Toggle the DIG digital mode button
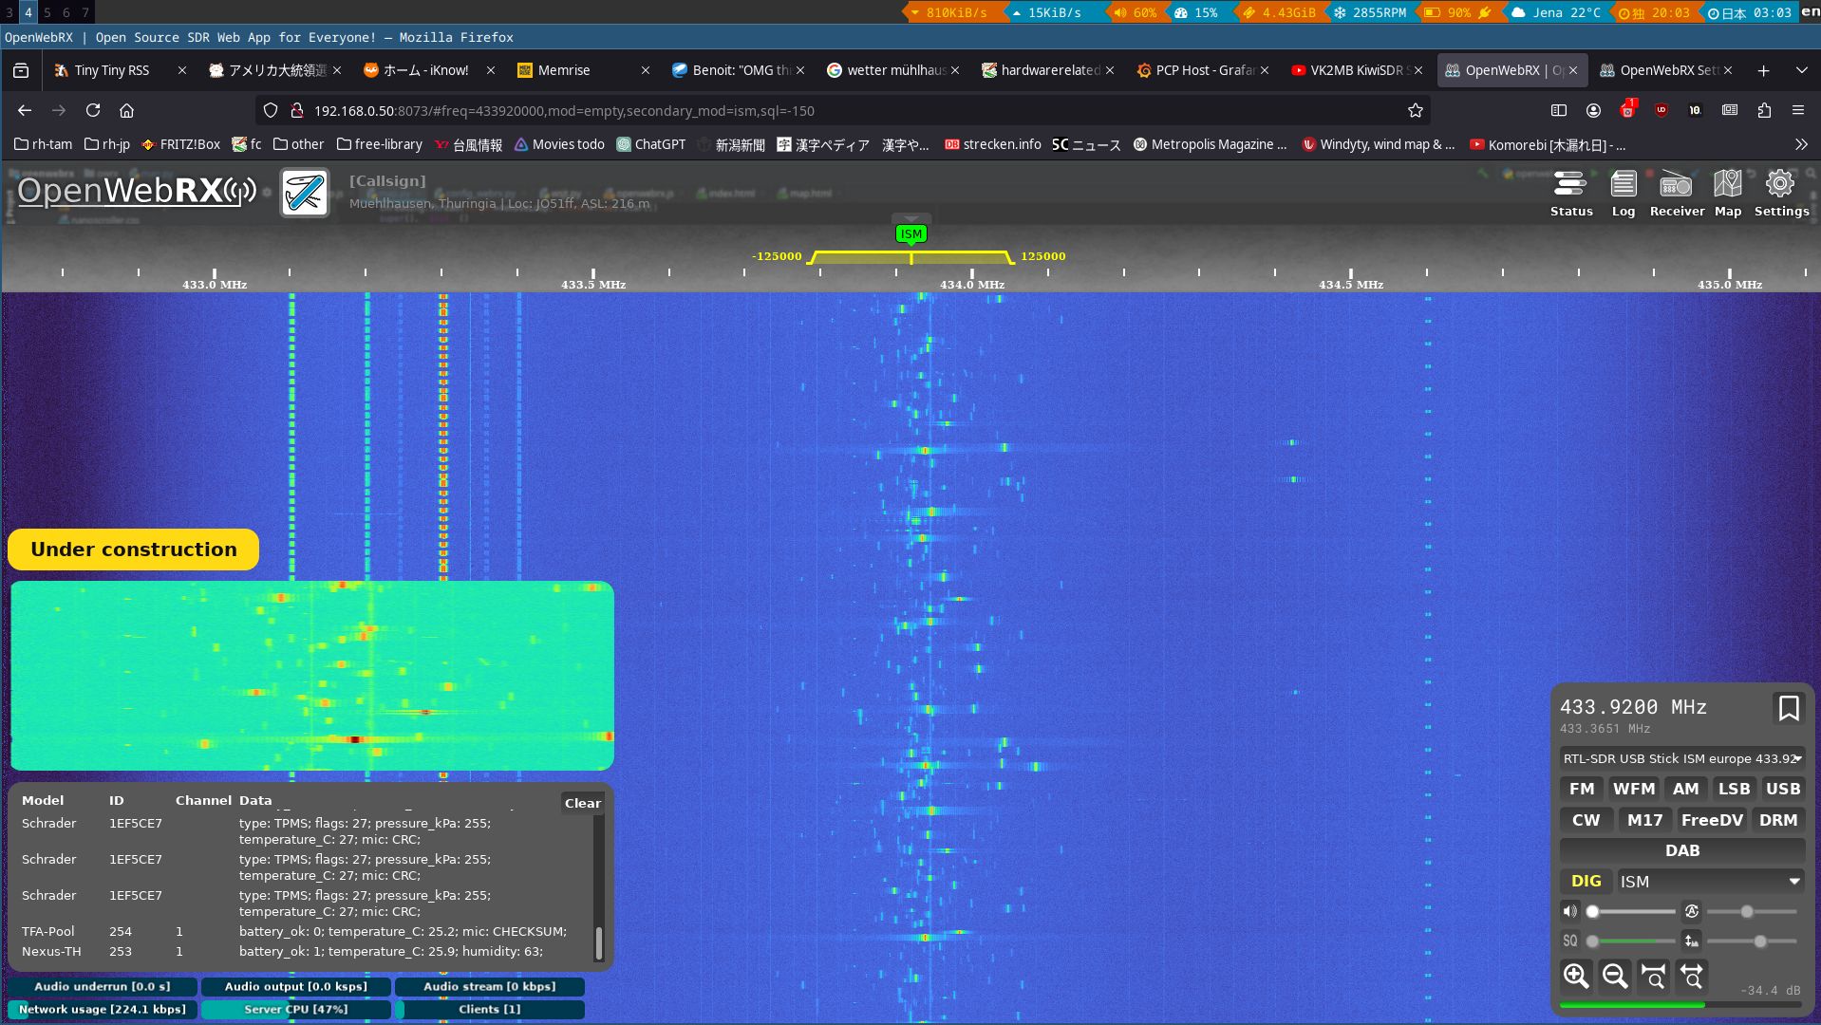This screenshot has width=1821, height=1025. 1586,881
